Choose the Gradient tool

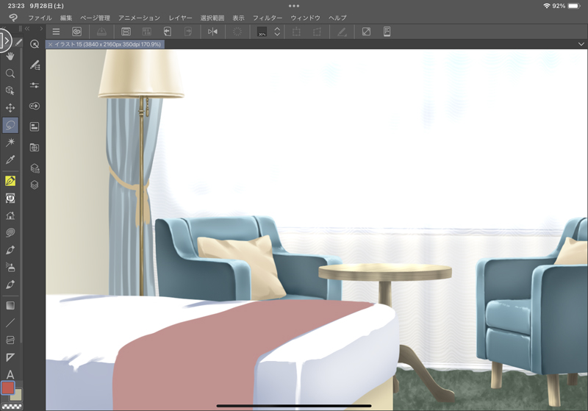tap(10, 305)
